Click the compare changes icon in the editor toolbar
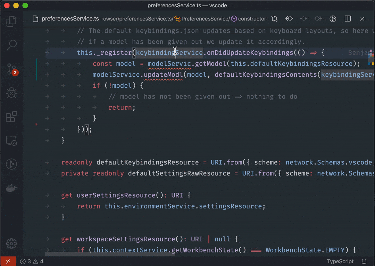 coord(274,19)
